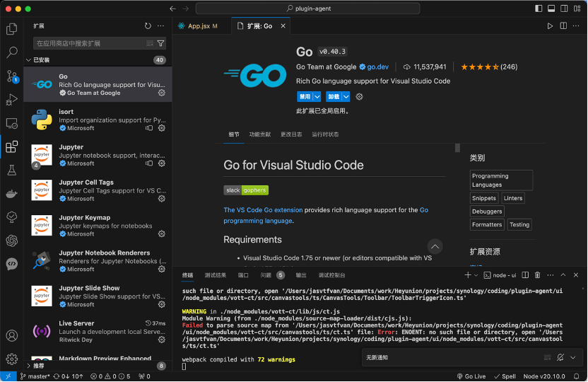The height and width of the screenshot is (382, 588).
Task: Click the Go Live status bar button
Action: point(471,376)
